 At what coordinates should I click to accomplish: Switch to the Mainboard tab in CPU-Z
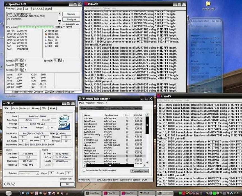[x=25, y=108]
